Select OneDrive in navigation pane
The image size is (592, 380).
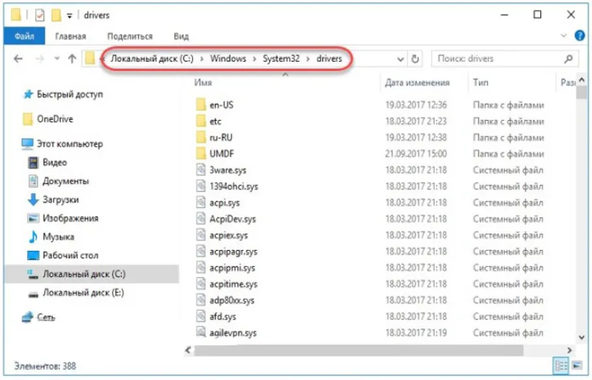click(x=55, y=119)
